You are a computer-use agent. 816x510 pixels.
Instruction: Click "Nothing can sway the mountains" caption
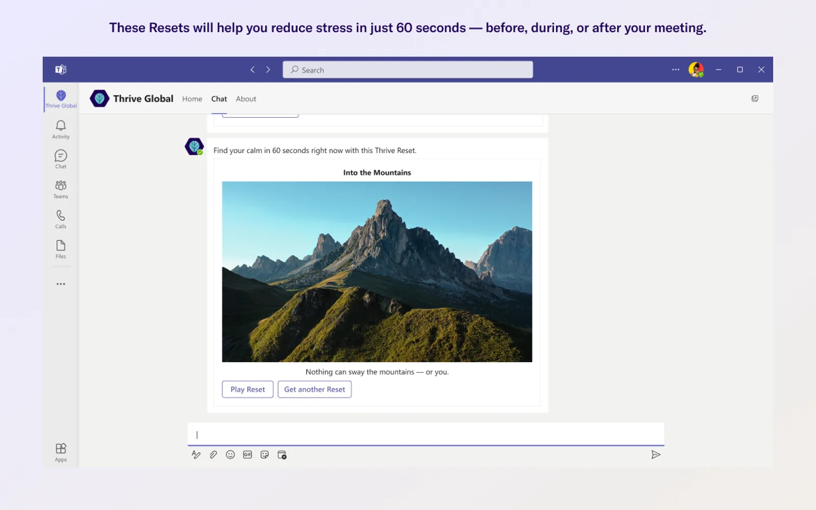pyautogui.click(x=377, y=372)
